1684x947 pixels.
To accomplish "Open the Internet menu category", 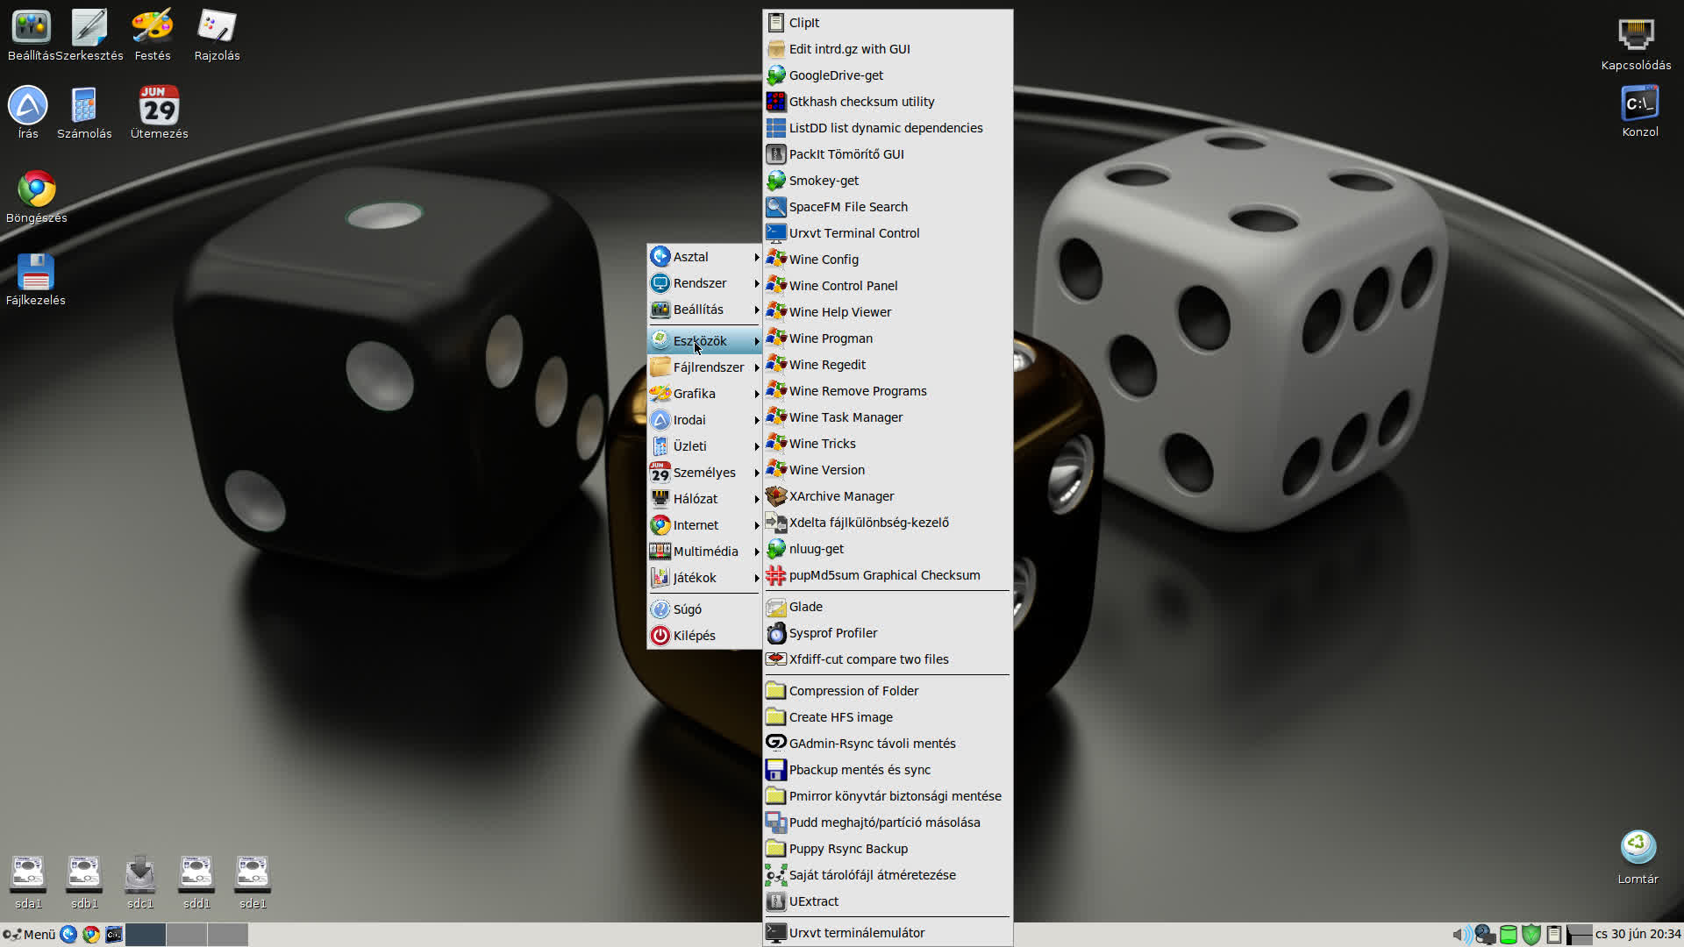I will 704,525.
